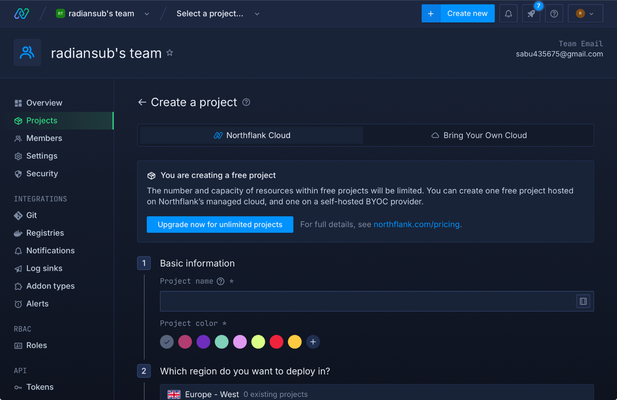Click the Security shield icon in sidebar
This screenshot has width=617, height=400.
pos(18,174)
